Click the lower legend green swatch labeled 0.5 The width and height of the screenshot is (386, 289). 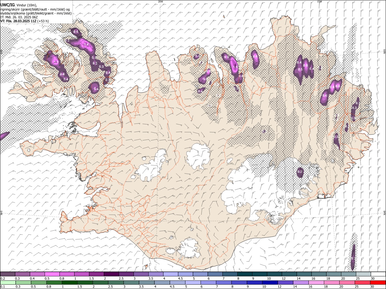[39, 282]
